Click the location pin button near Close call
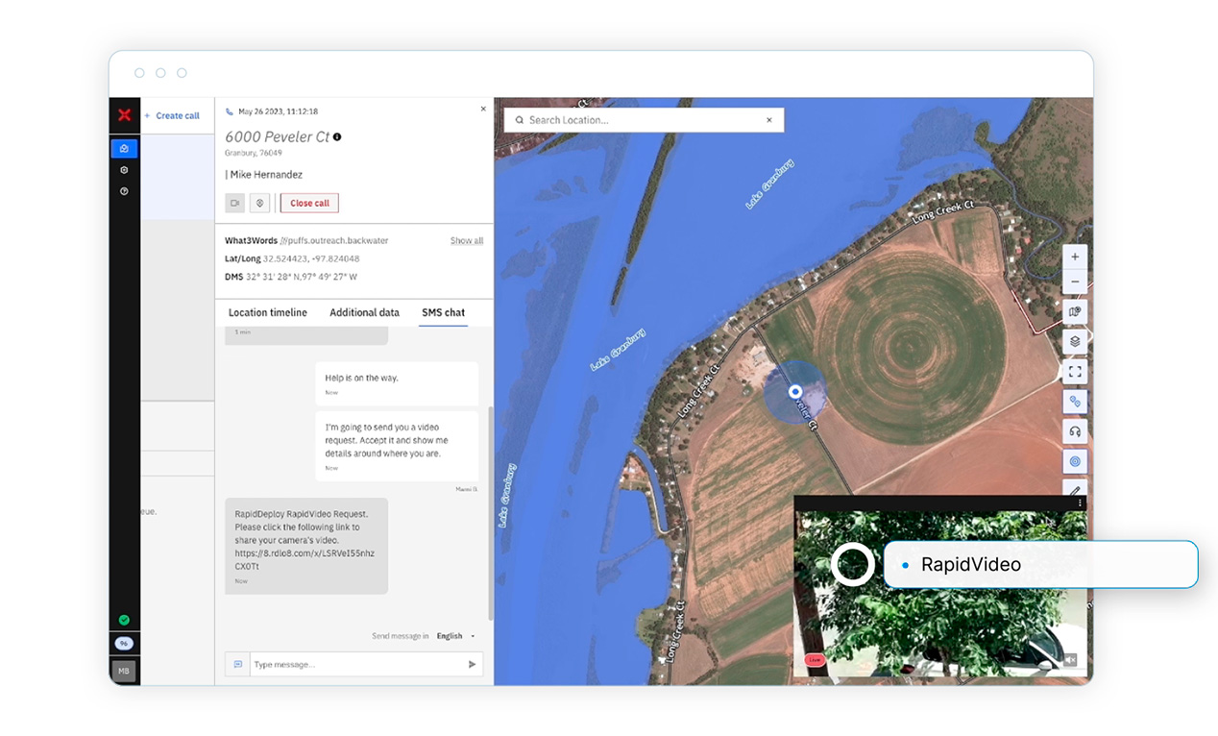1218x736 pixels. coord(259,203)
